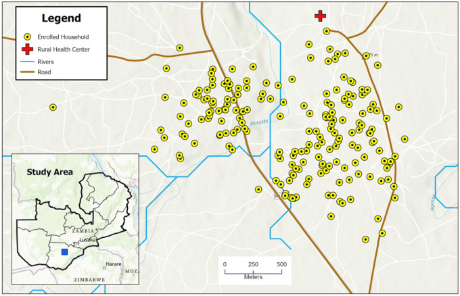
Task: Click the Lusaka label in the inset map
Action: [x=87, y=240]
